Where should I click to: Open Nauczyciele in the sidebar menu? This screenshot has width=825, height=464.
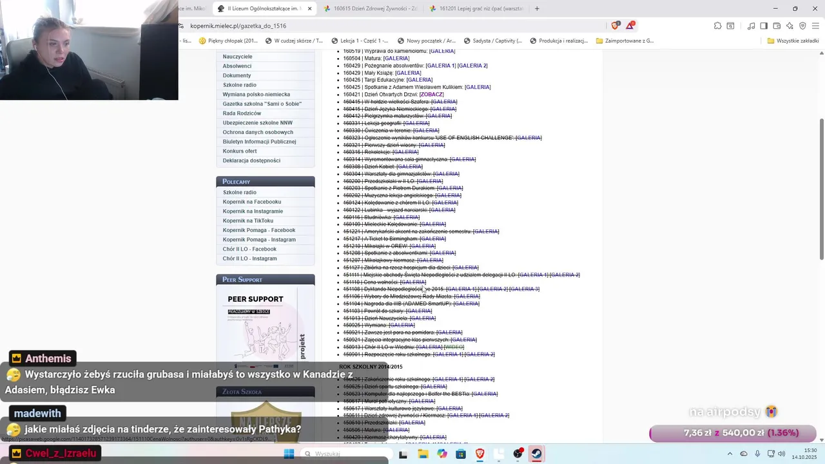[237, 57]
